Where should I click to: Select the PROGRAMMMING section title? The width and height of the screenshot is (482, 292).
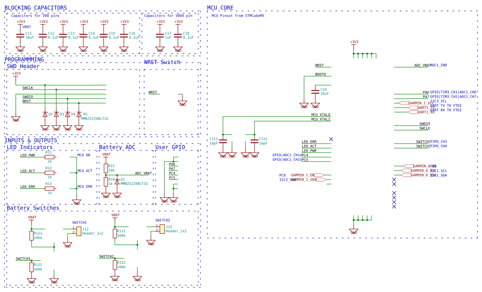[x=24, y=59]
